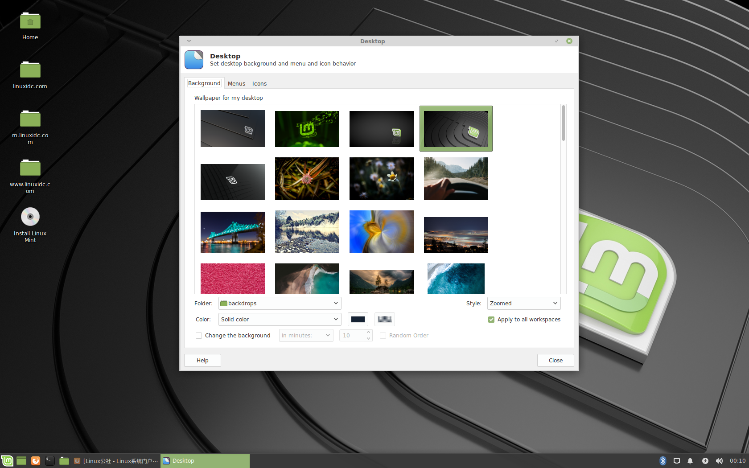Select the green glowing Mint logo wallpaper
Viewport: 749px width, 468px height.
click(x=307, y=129)
